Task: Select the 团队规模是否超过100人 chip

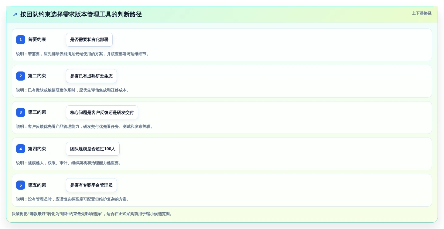Action: point(93,149)
